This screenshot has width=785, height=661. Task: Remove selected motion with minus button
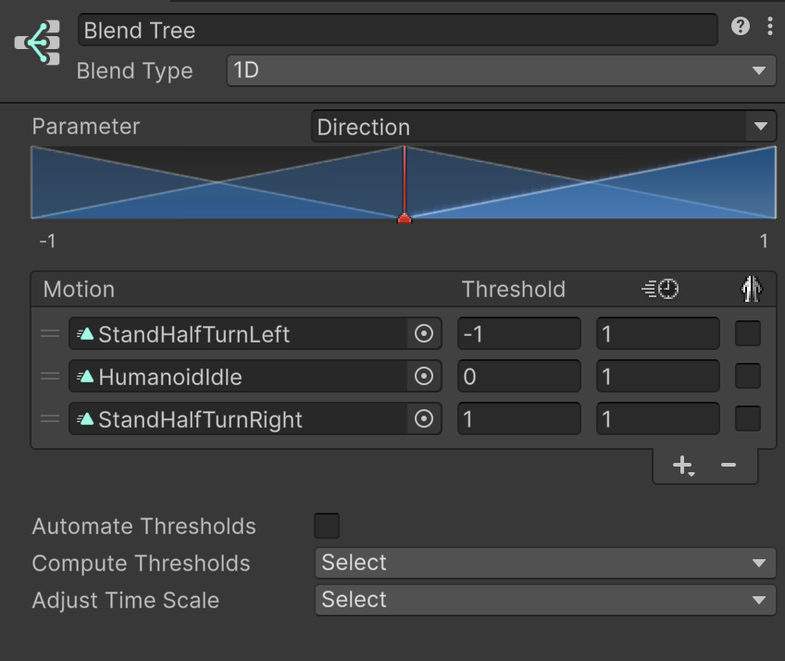(729, 466)
